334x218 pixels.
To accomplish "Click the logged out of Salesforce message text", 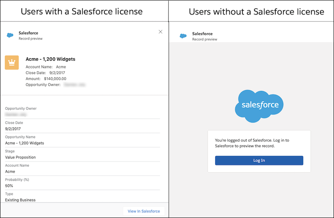I will point(258,143).
